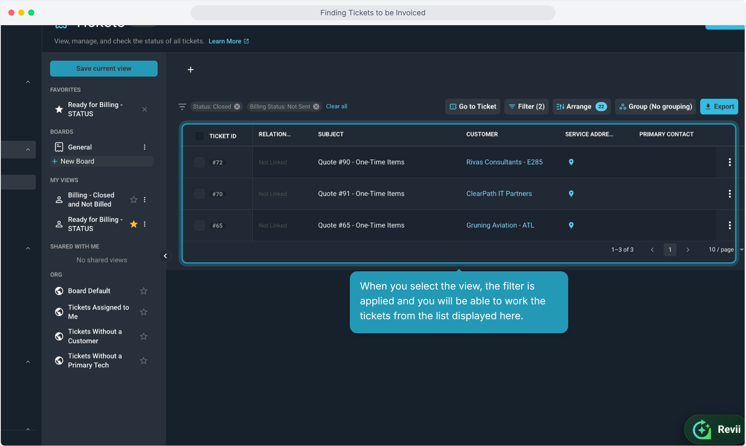Remove the Status: Closed filter chip
This screenshot has width=746, height=446.
click(237, 107)
